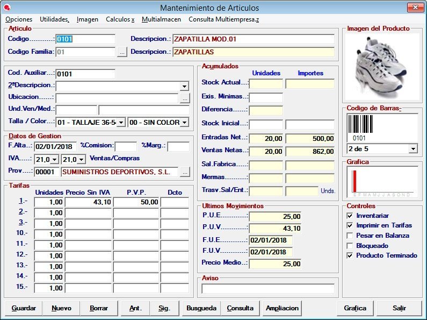Viewport: 427px width, 320px height.
Task: Click the red app icon in title bar
Action: 7,8
